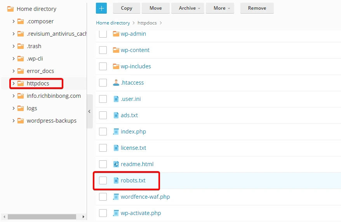Select the wordpress-backups folder in tree
The width and height of the screenshot is (341, 222).
[x=52, y=121]
